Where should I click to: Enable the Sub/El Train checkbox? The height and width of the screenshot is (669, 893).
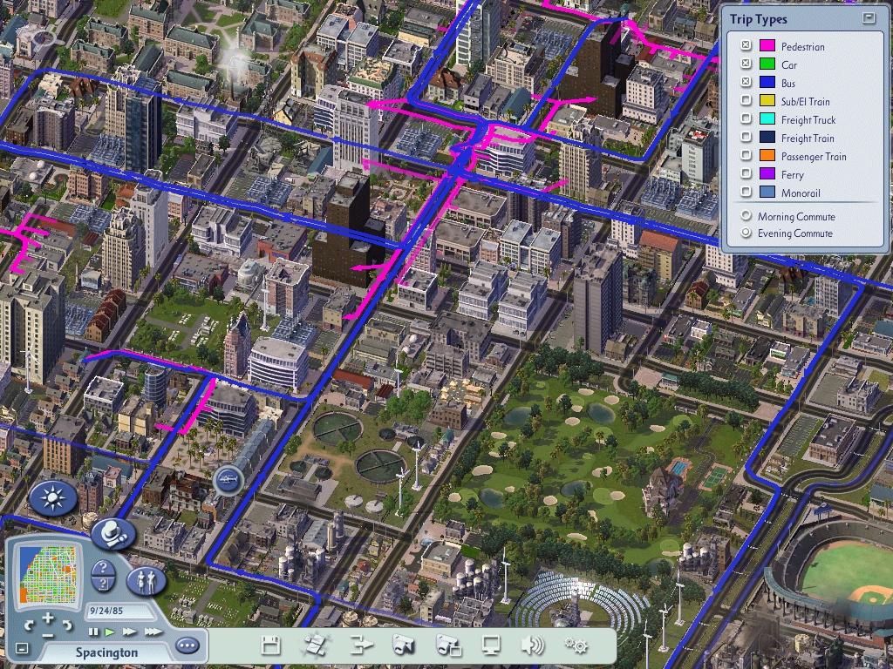(x=746, y=101)
